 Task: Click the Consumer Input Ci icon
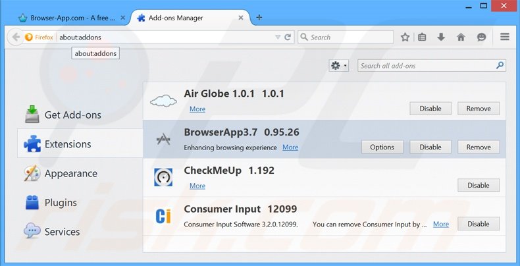click(x=163, y=216)
